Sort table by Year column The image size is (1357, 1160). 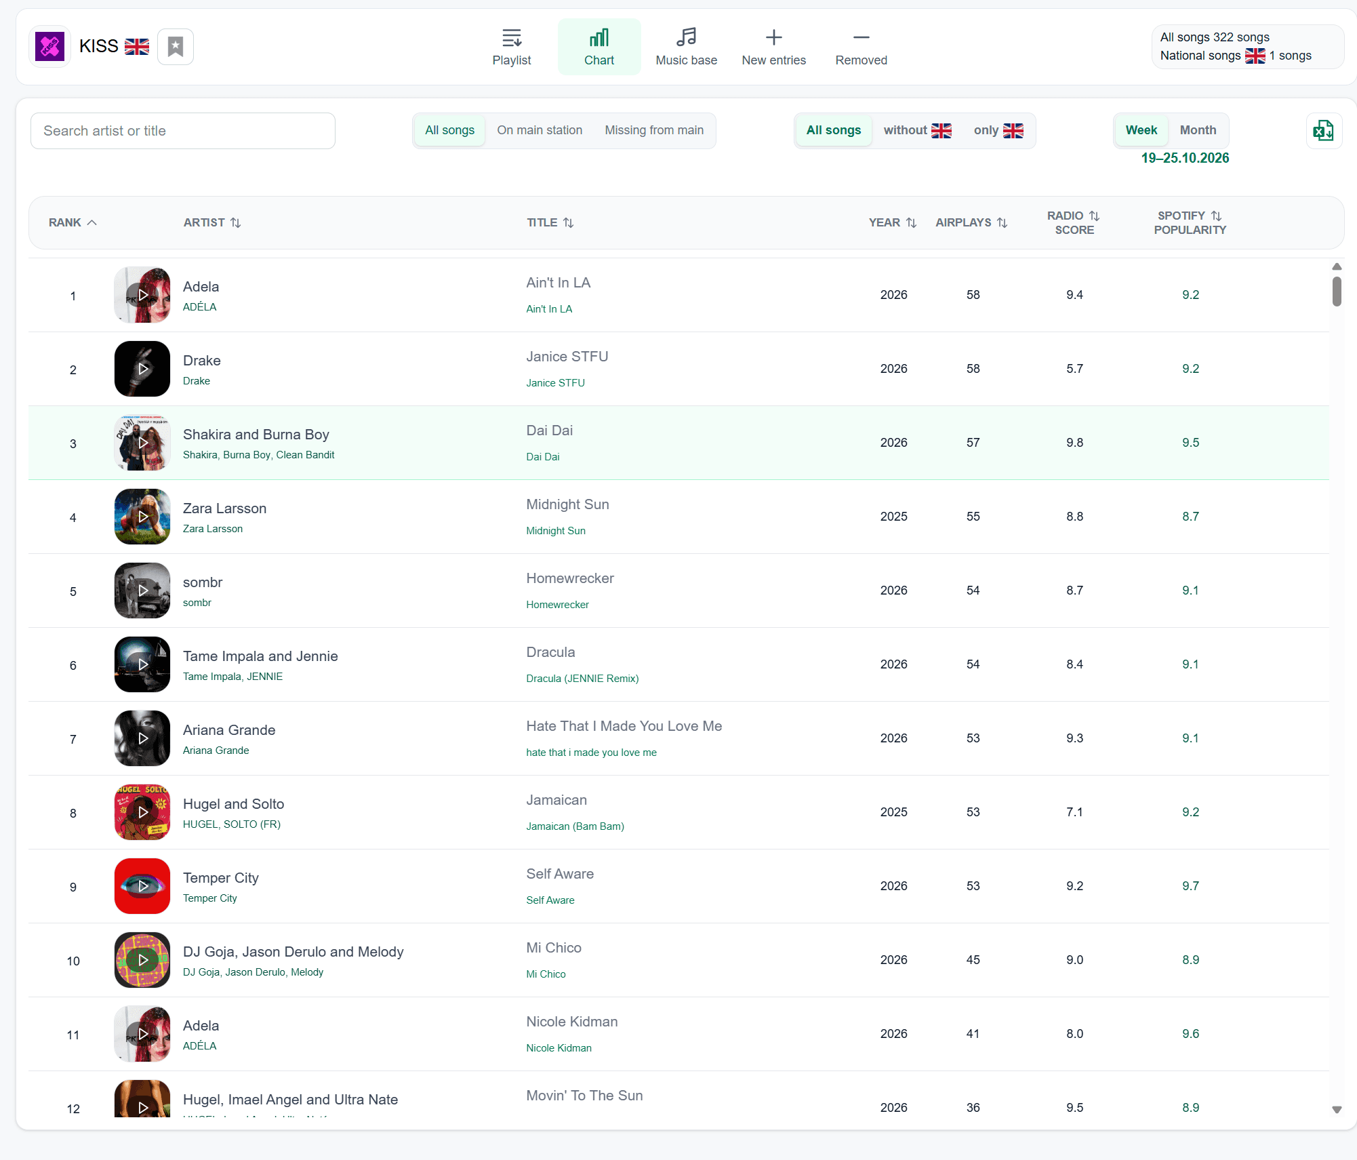pos(893,222)
